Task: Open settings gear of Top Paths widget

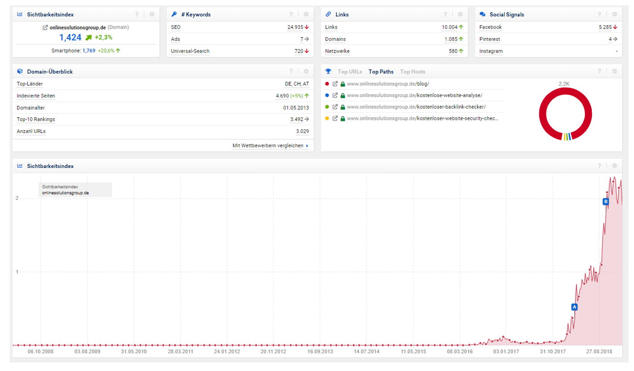Action: (614, 71)
